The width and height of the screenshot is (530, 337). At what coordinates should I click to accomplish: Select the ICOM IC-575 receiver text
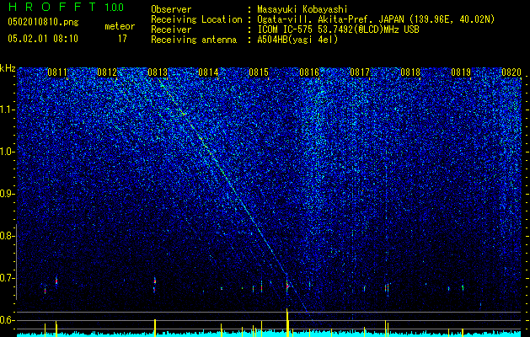(x=338, y=29)
